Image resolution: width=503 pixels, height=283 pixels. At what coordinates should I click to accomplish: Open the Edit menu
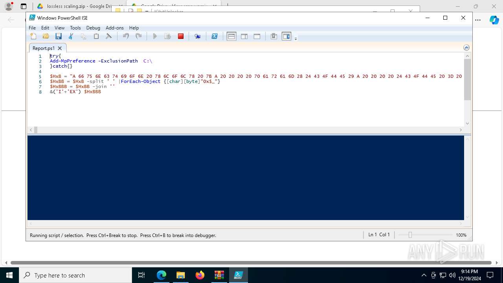click(x=45, y=28)
